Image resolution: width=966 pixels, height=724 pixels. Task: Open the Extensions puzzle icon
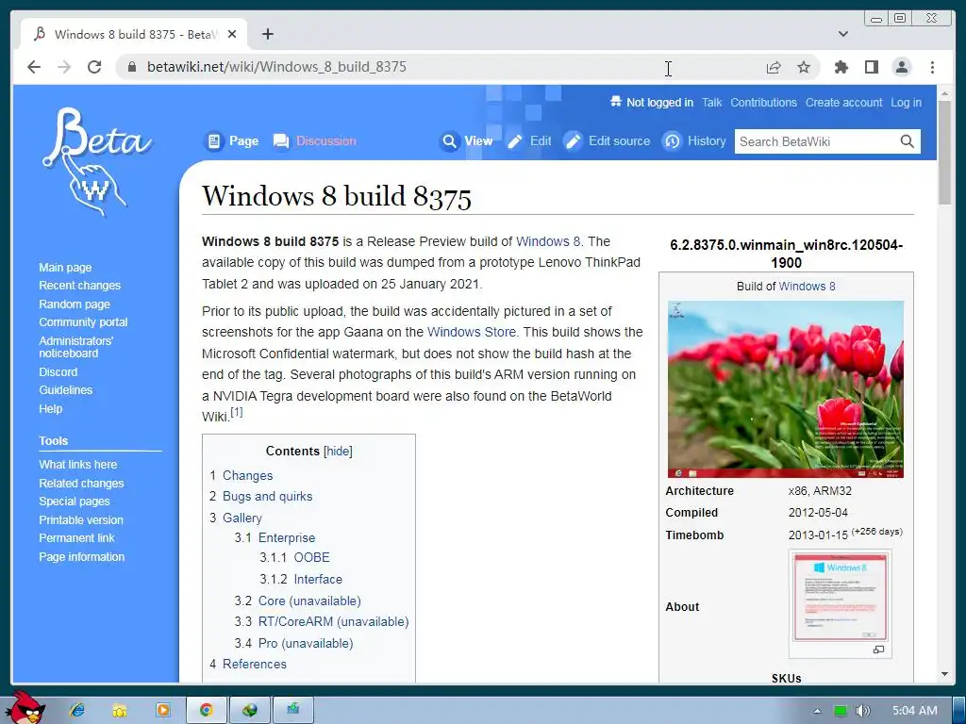pyautogui.click(x=841, y=67)
